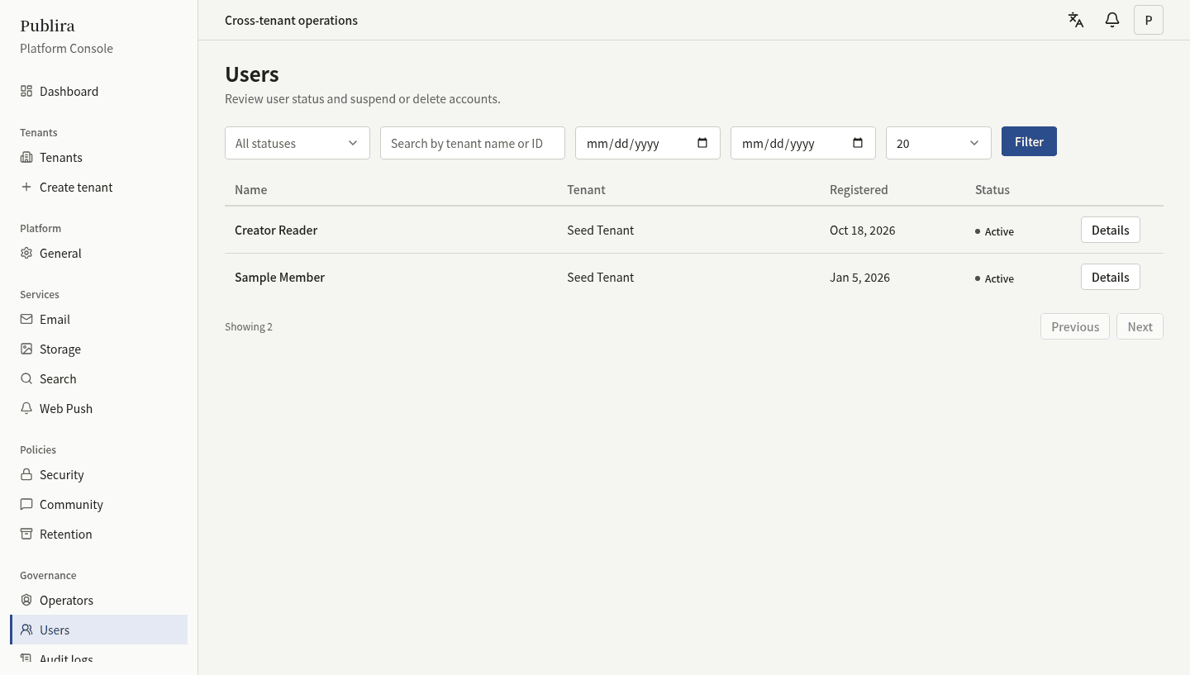Viewport: 1190px width, 675px height.
Task: Open the first date field calendar picker
Action: (x=702, y=142)
